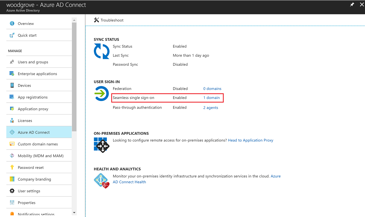Click the User Sign-in green arrow icon
The height and width of the screenshot is (217, 365).
[x=102, y=94]
